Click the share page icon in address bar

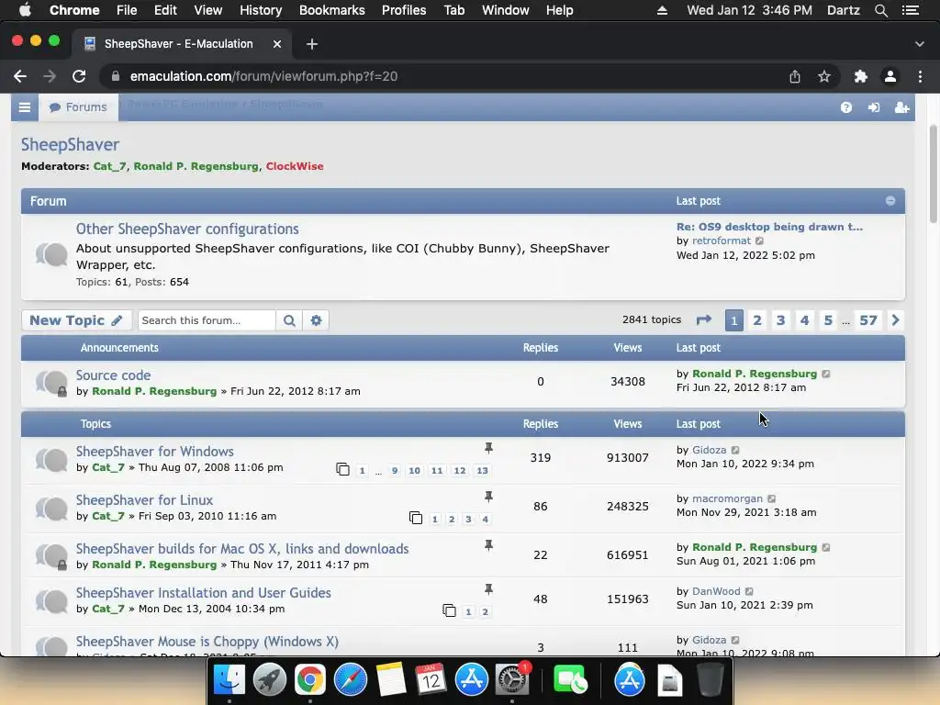point(794,76)
